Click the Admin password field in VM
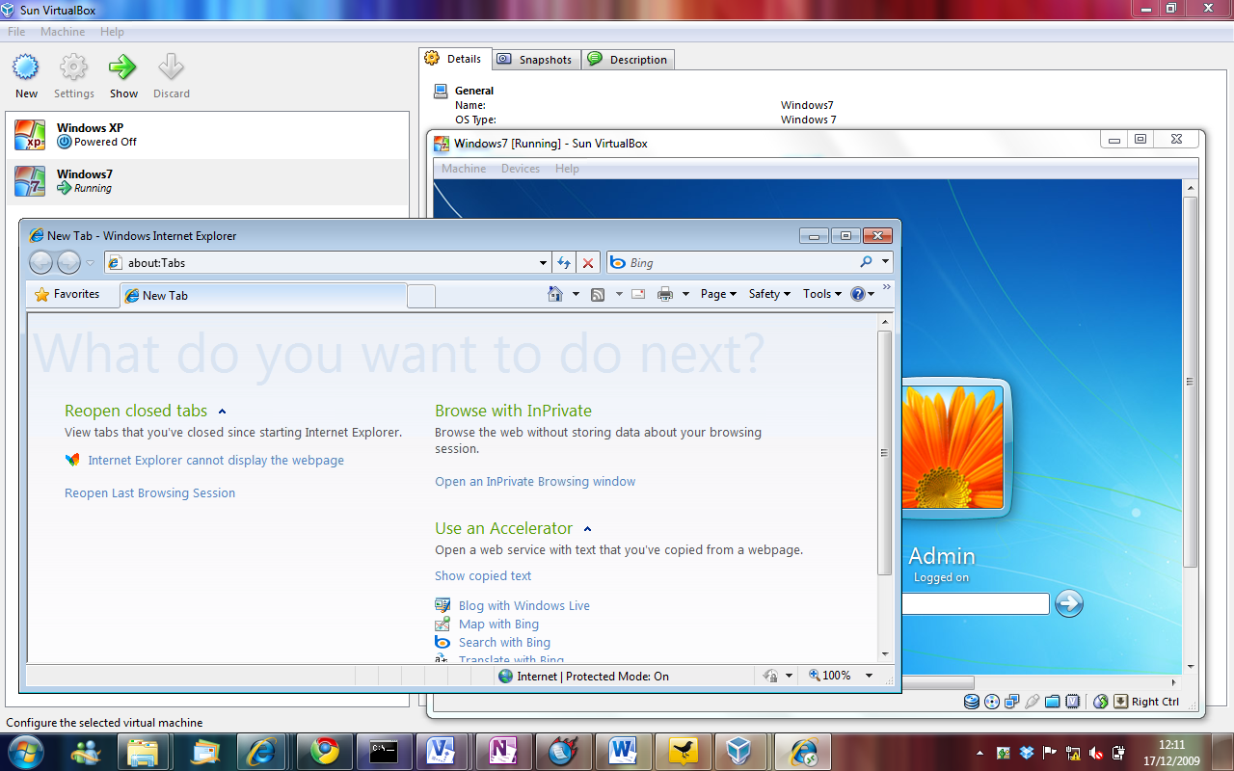 975,604
